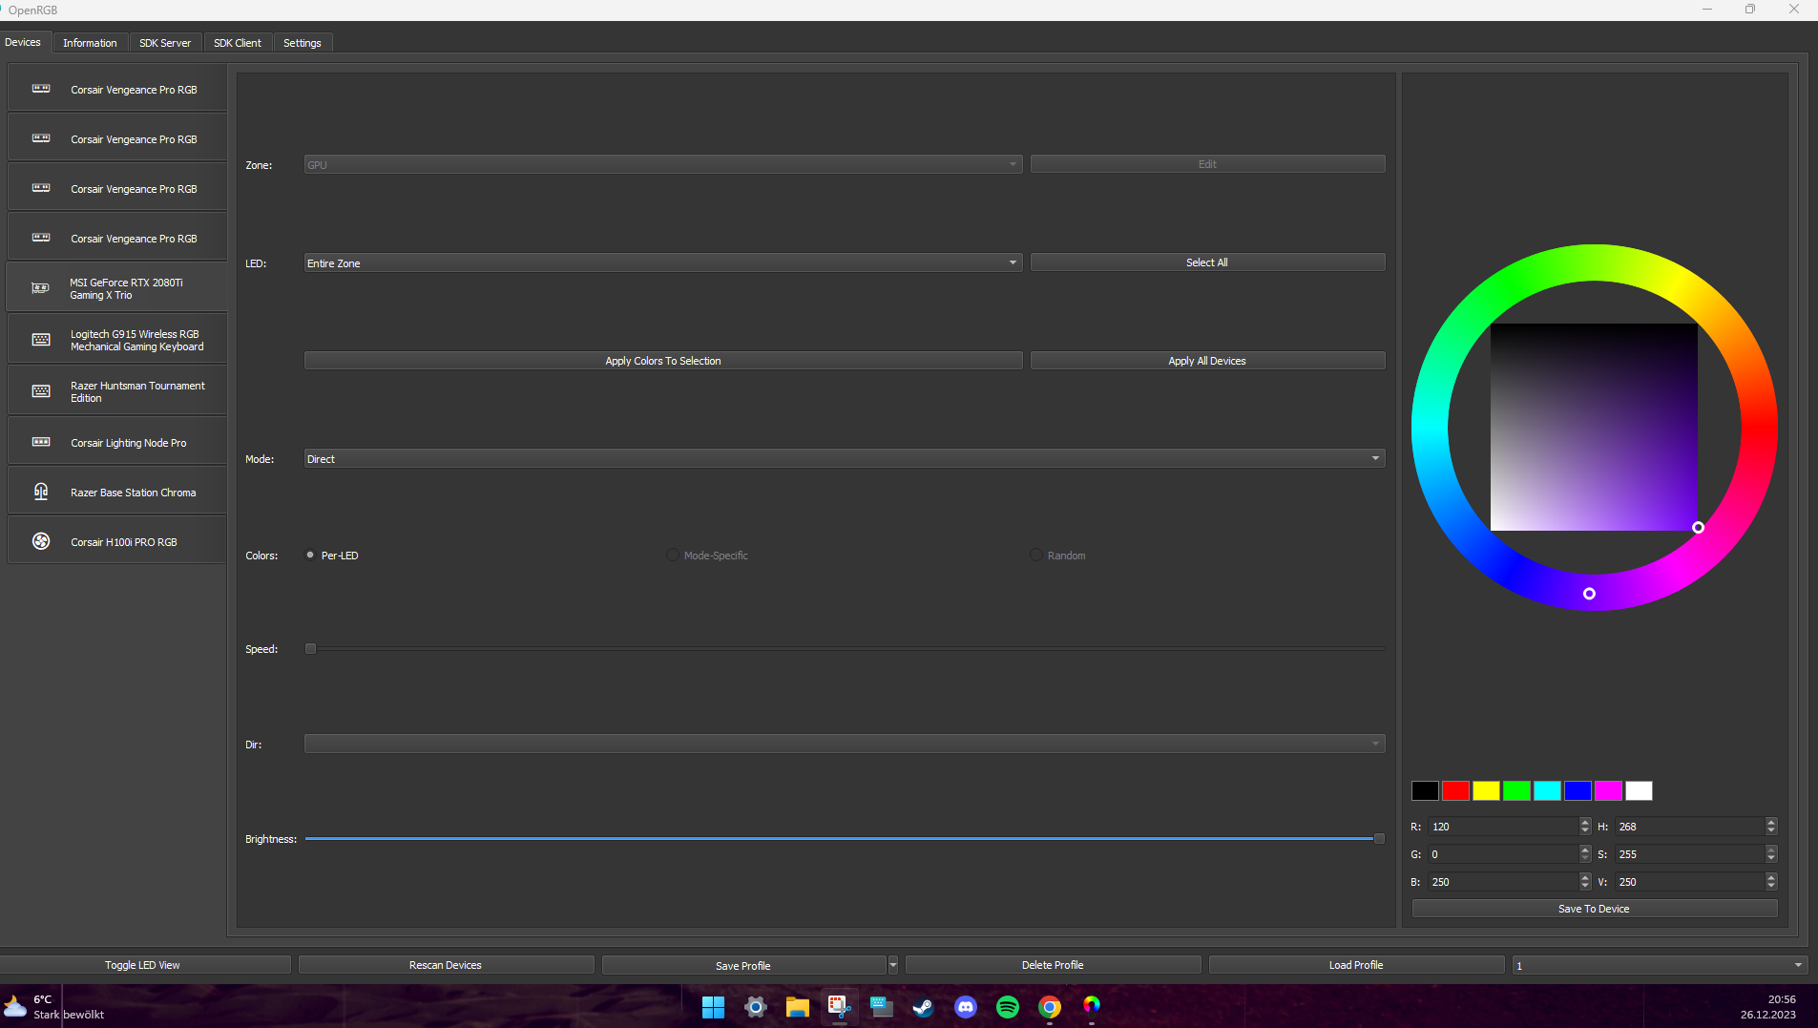Open Windows Settings from the taskbar
Screen dimensions: 1818x1028
point(755,1007)
